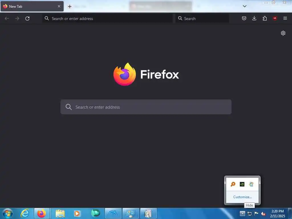This screenshot has height=219, width=292.
Task: Open the Downloads panel icon
Action: (x=254, y=18)
